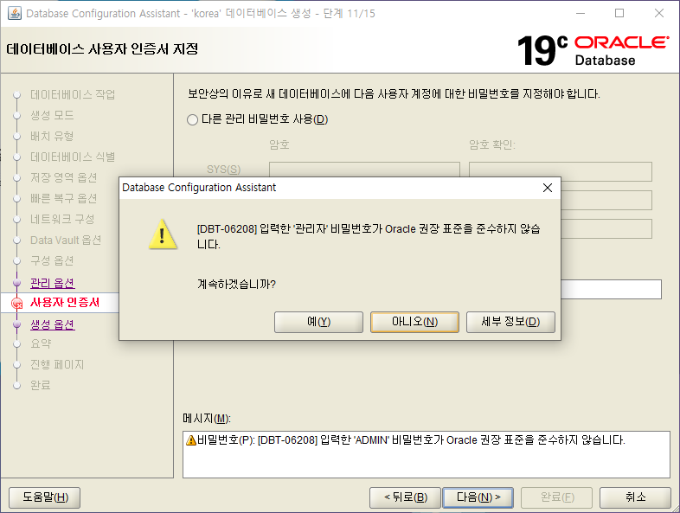Viewport: 680px width, 513px height.
Task: Click the password field right of the dialog
Action: (x=611, y=289)
